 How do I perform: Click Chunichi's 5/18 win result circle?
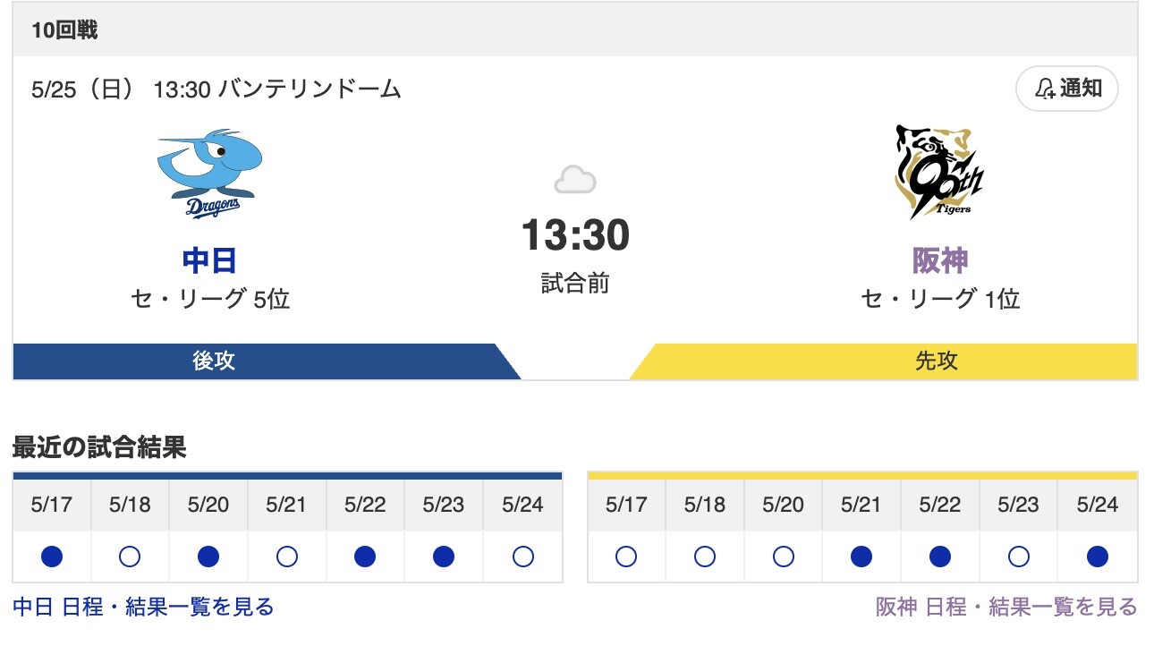click(130, 557)
